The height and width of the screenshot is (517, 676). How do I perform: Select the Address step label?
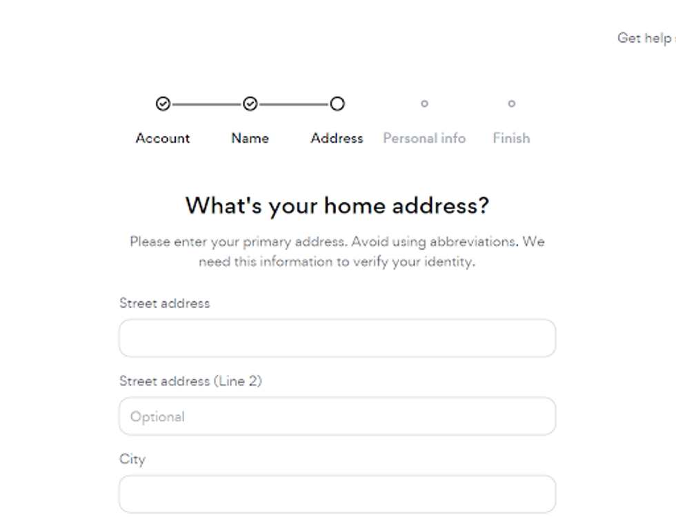click(337, 138)
